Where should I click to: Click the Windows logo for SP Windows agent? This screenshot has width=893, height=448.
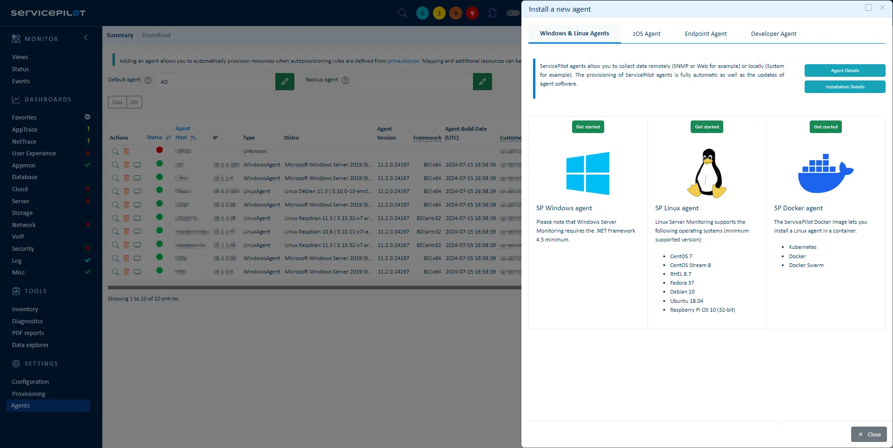[587, 173]
